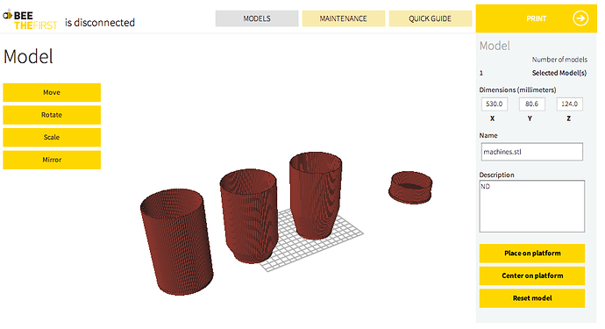
Task: Click the 'is disconnected' status text
Action: coord(100,23)
